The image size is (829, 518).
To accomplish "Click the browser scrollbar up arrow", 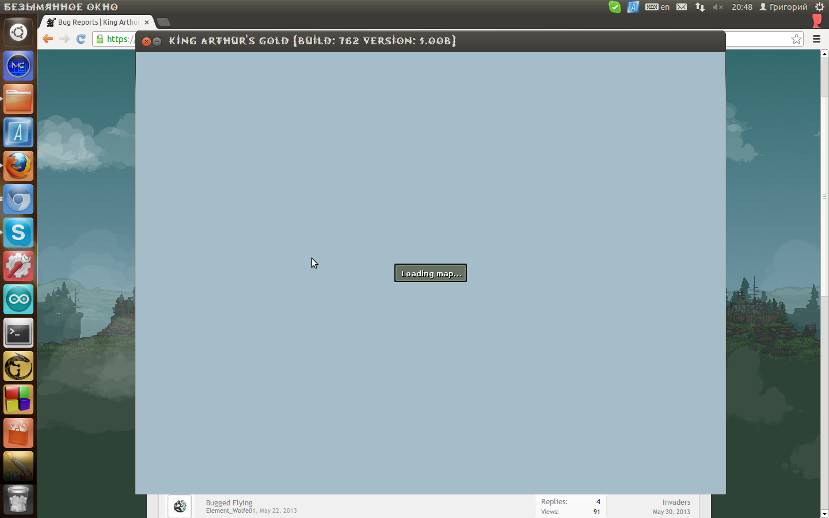I will [824, 54].
